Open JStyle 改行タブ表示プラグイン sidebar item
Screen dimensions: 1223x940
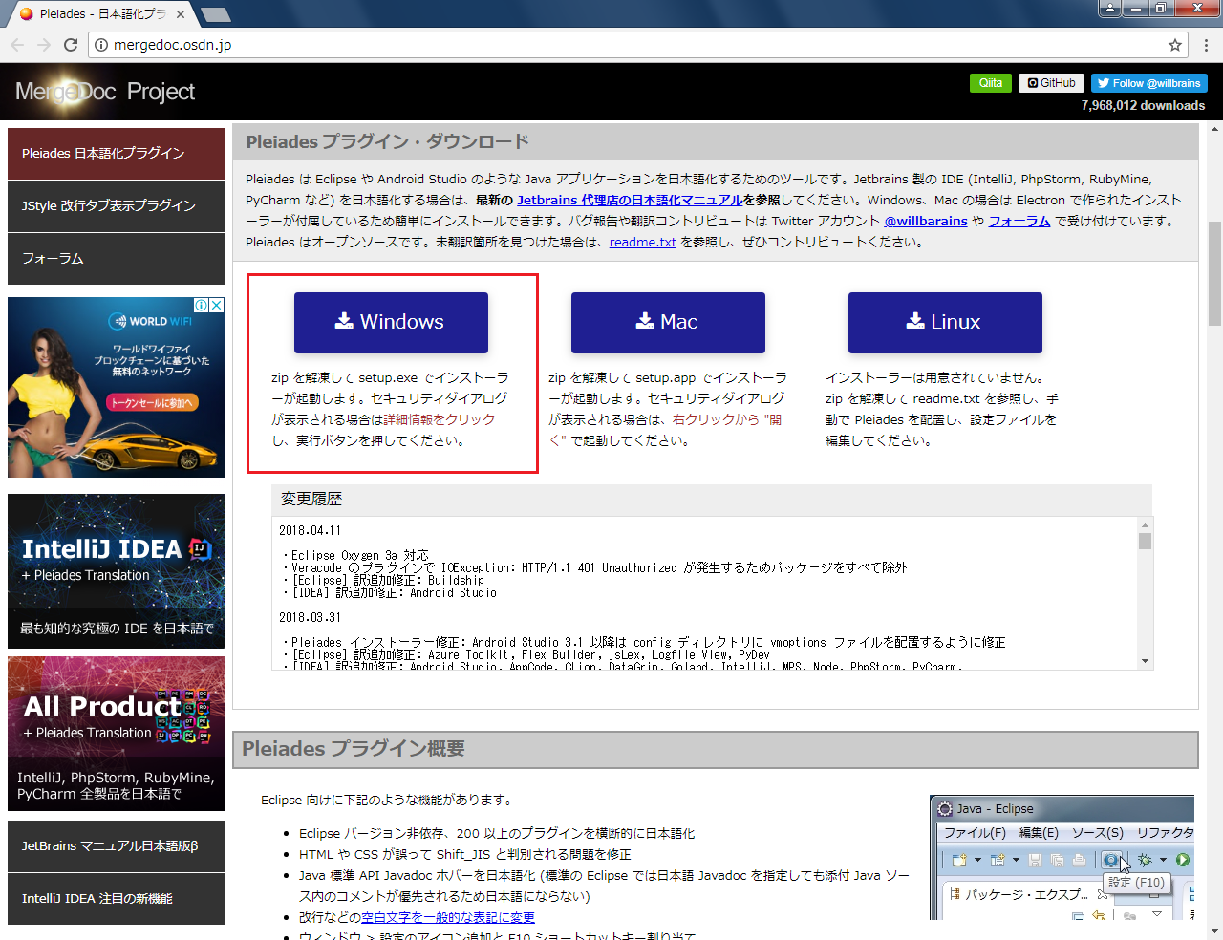coord(116,205)
